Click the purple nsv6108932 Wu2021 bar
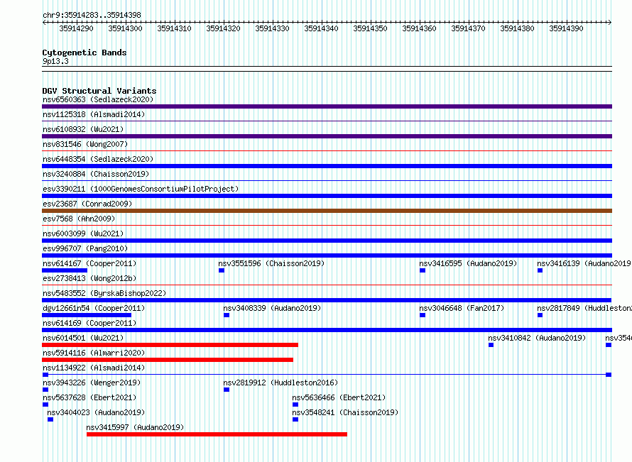Viewport: 632px width, 462px height. click(327, 136)
